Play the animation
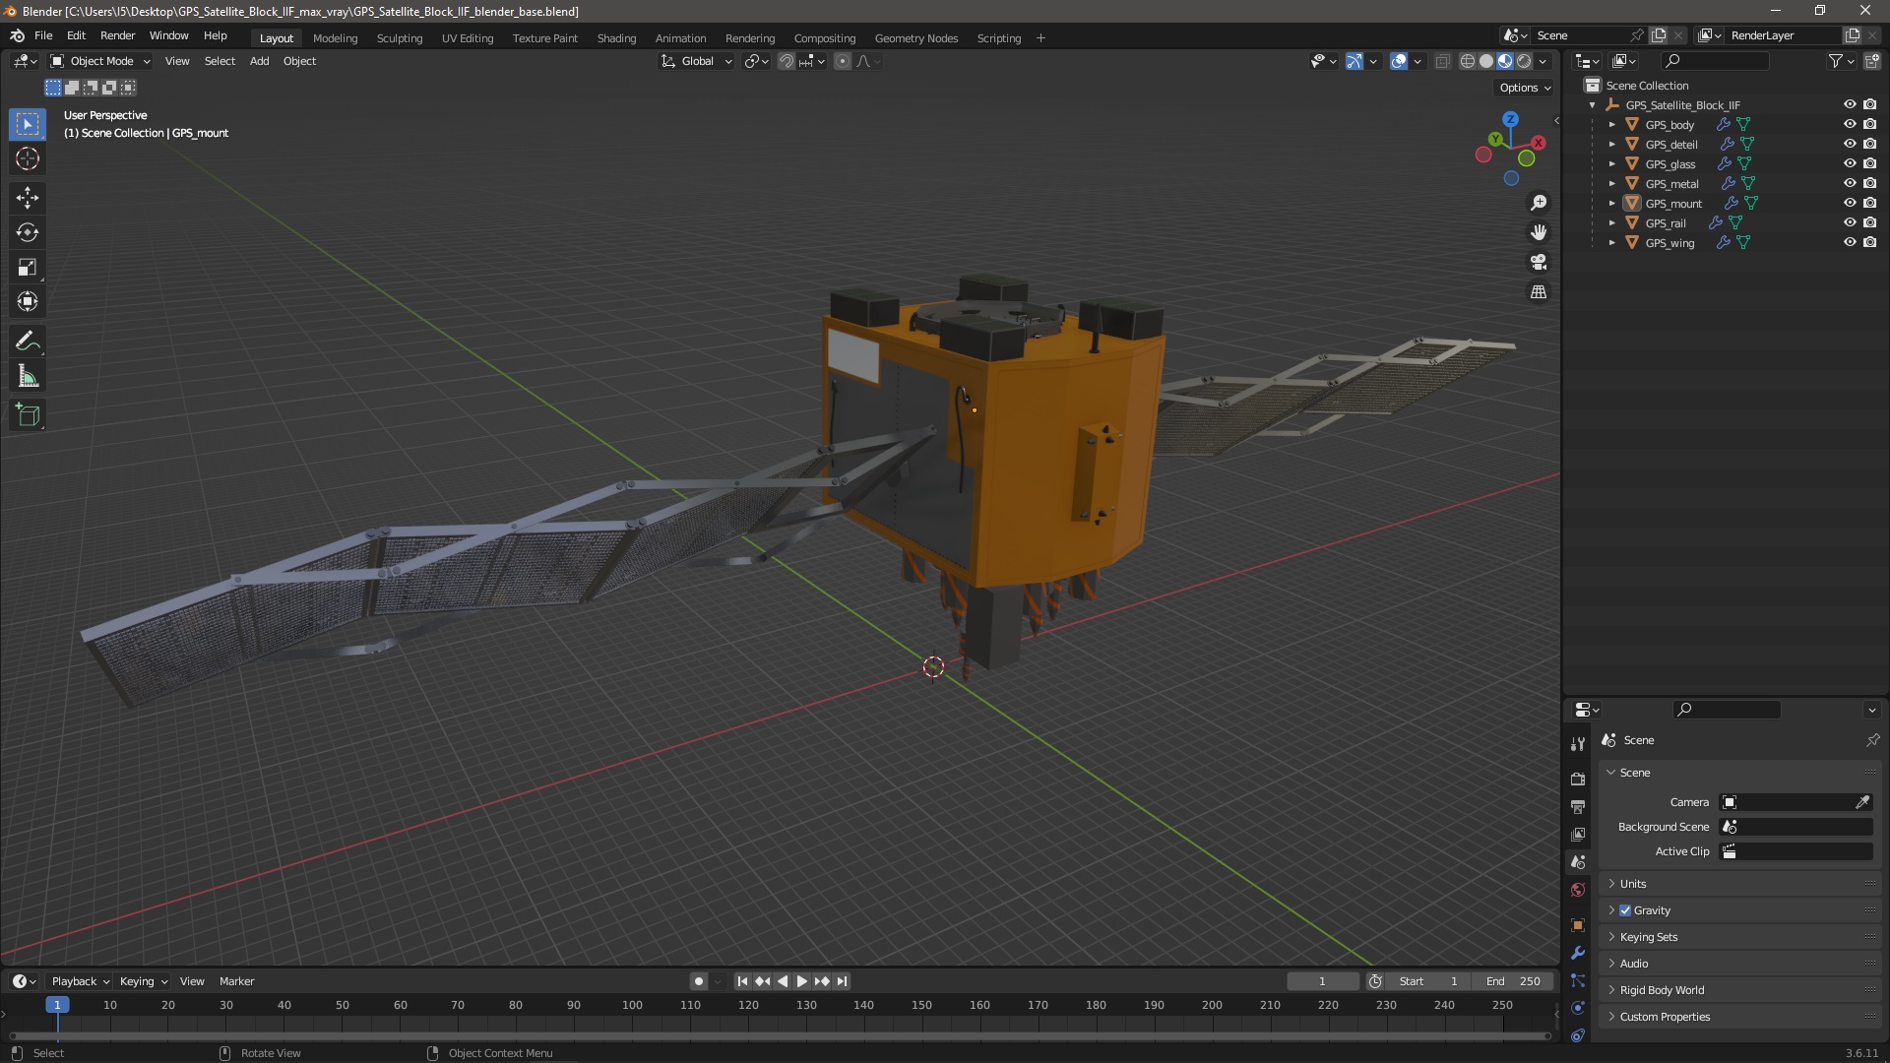1890x1063 pixels. pyautogui.click(x=801, y=981)
